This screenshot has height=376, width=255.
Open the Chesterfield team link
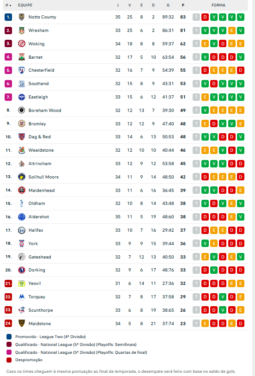41,70
